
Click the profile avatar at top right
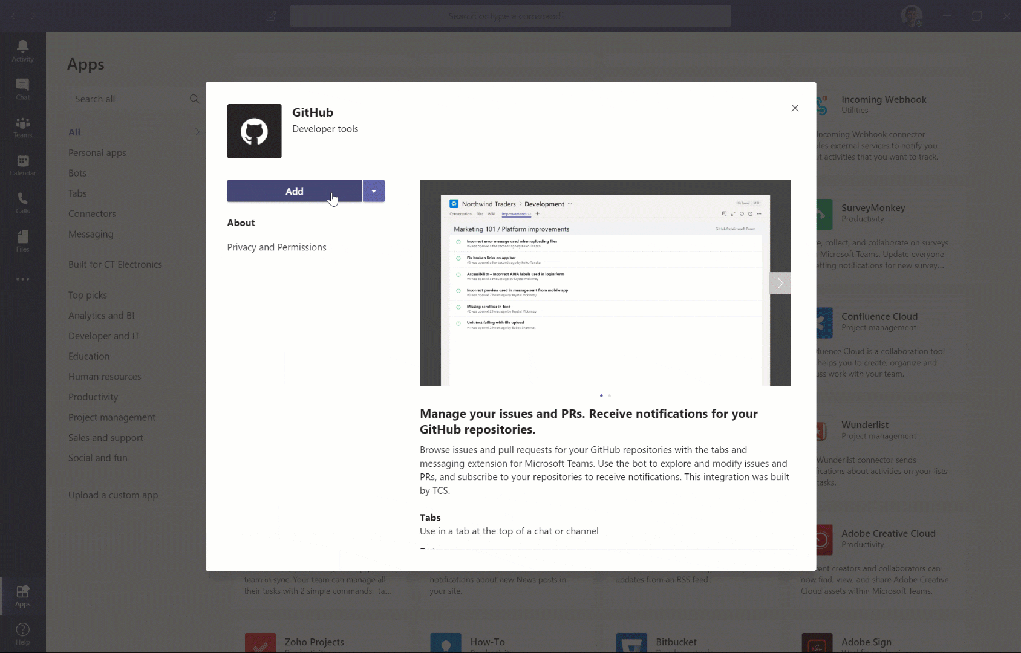[912, 16]
